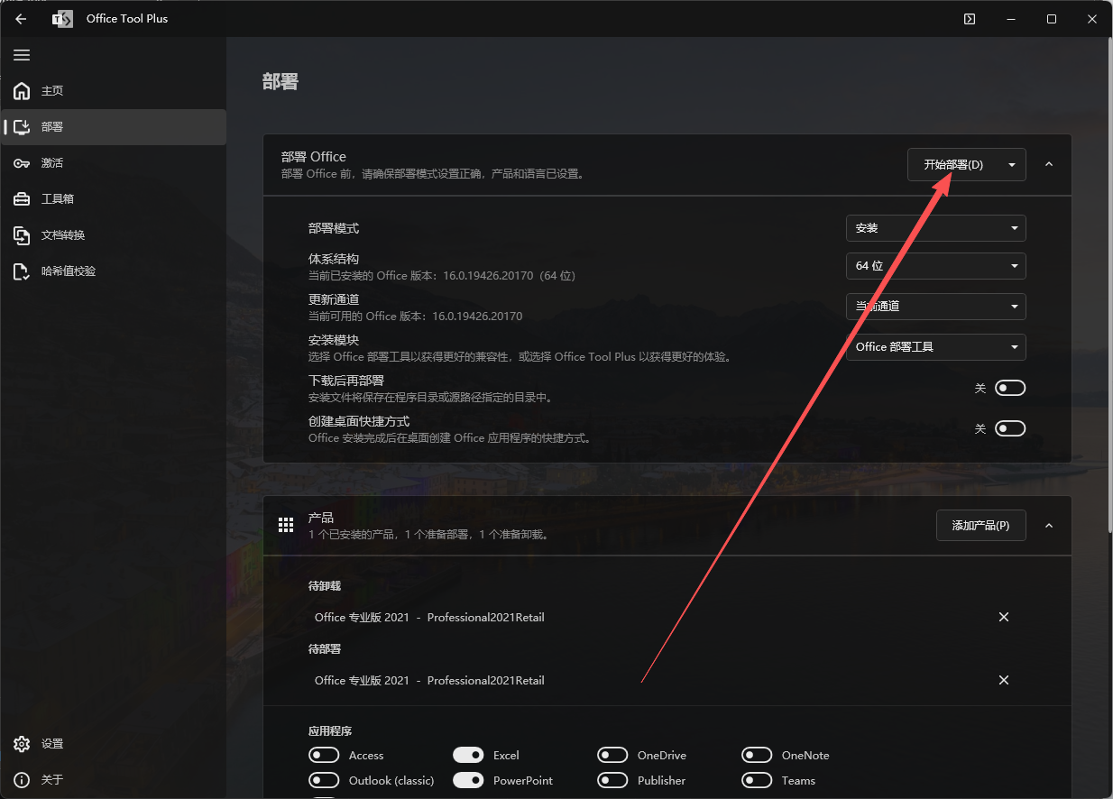Open the 部署模式 dropdown showing 安装
This screenshot has height=799, width=1113.
pos(935,227)
